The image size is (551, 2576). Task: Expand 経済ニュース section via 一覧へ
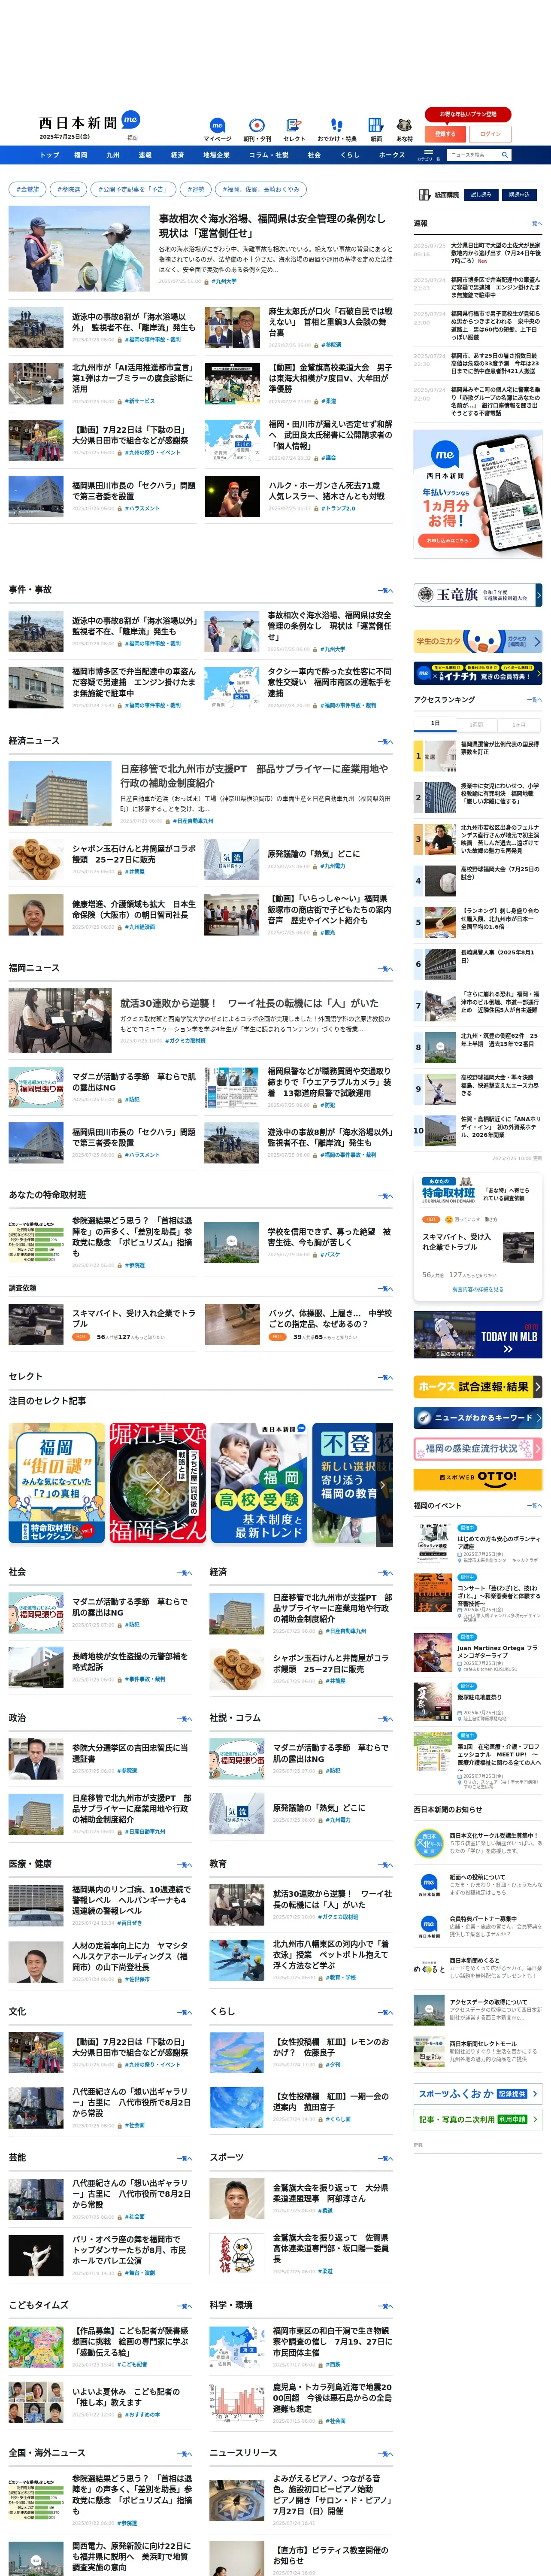[385, 742]
